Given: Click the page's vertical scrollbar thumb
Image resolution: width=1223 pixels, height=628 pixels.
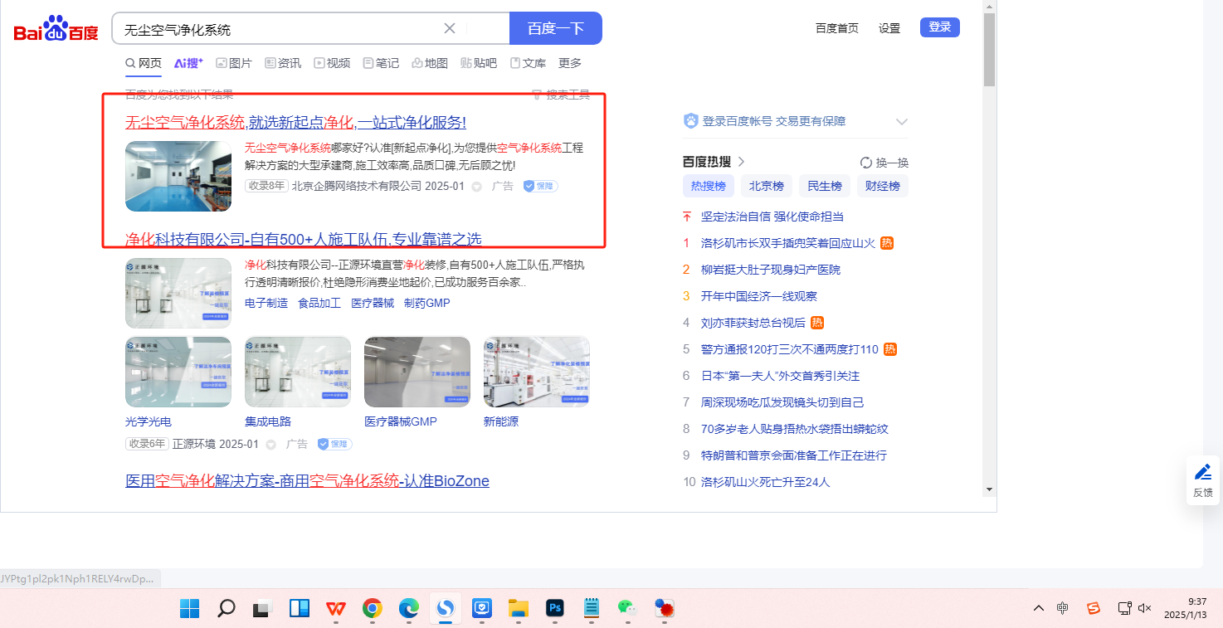Looking at the screenshot, I should [989, 50].
